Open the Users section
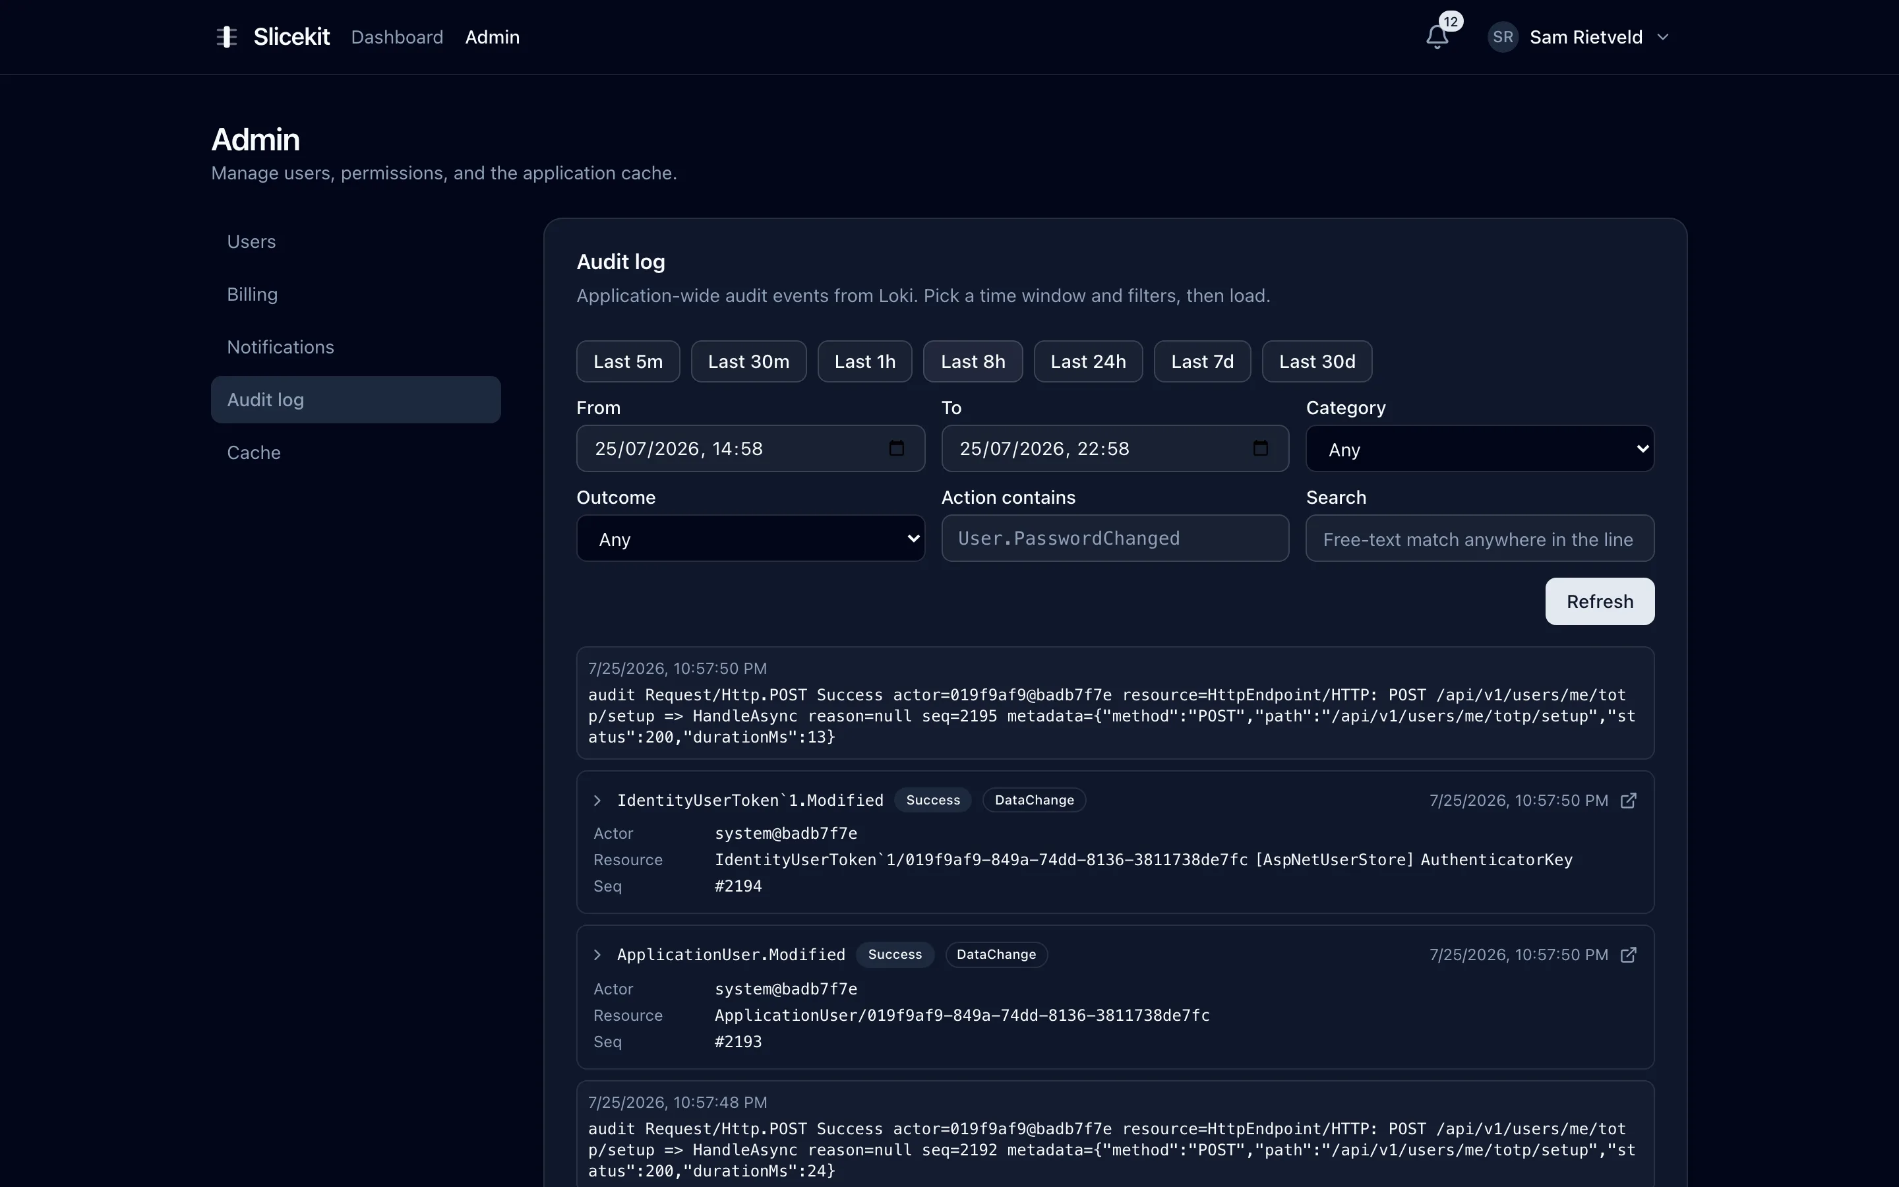 click(x=355, y=242)
